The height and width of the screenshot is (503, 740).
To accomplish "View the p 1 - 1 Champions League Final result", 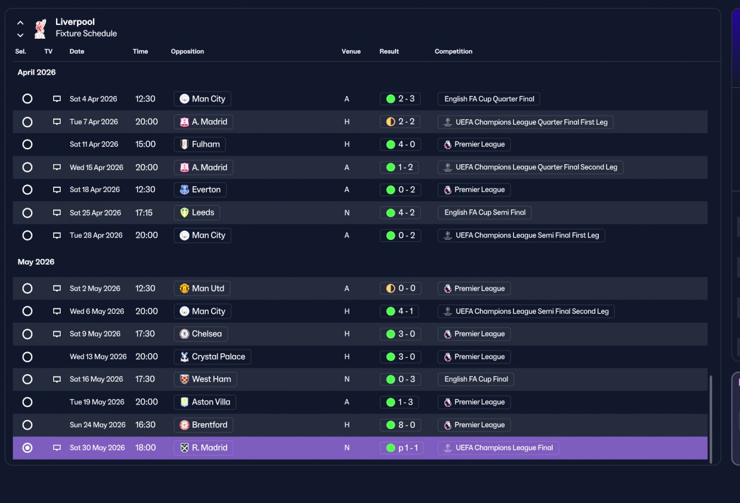I will point(401,447).
